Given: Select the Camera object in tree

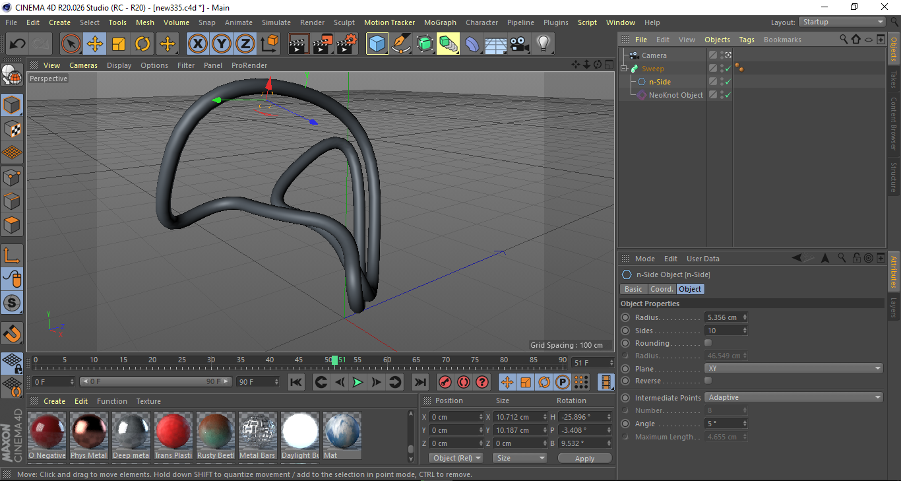Looking at the screenshot, I should click(654, 55).
